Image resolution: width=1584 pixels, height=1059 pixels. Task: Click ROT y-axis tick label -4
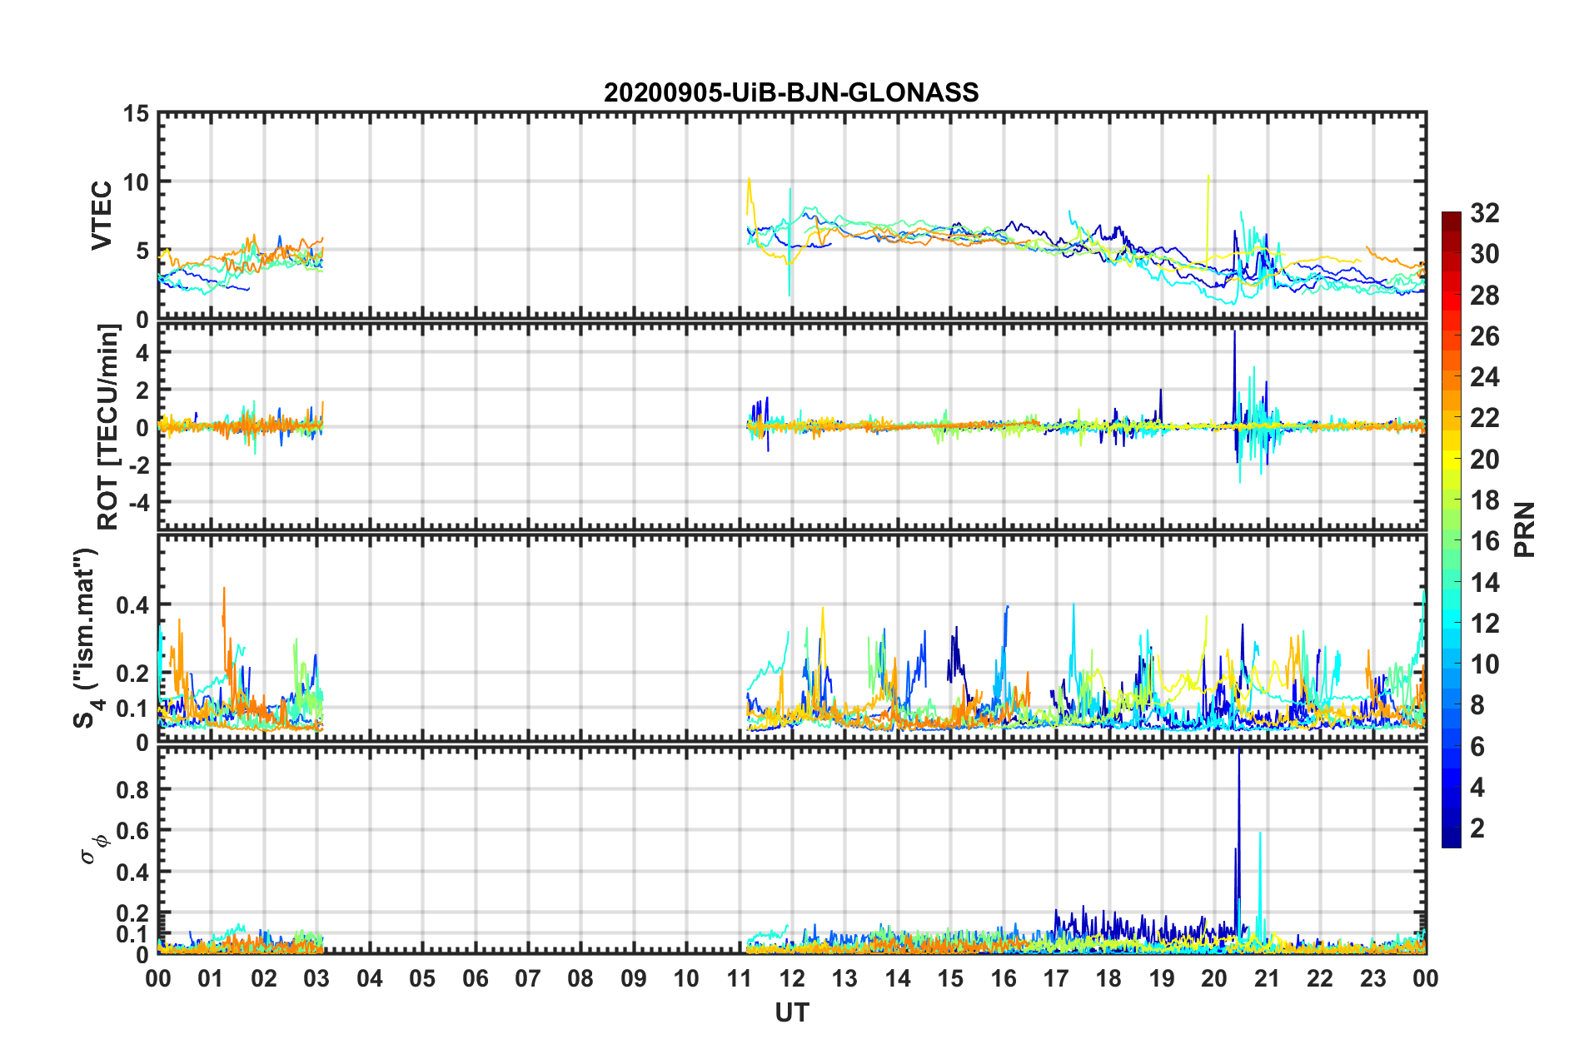pos(138,504)
